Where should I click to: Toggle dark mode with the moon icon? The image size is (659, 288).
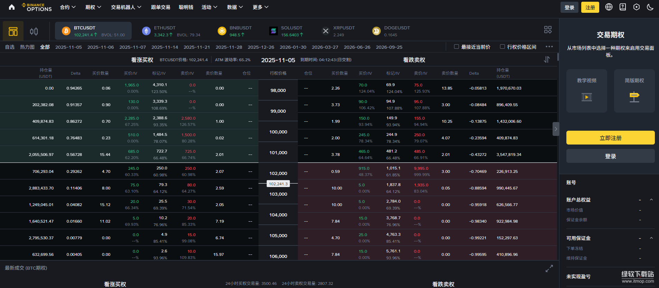coord(650,7)
